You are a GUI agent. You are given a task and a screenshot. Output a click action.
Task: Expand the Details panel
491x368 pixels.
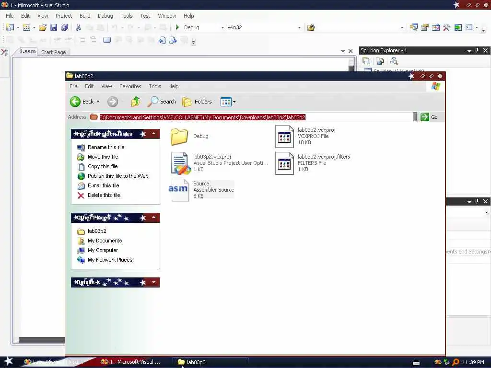pyautogui.click(x=154, y=282)
